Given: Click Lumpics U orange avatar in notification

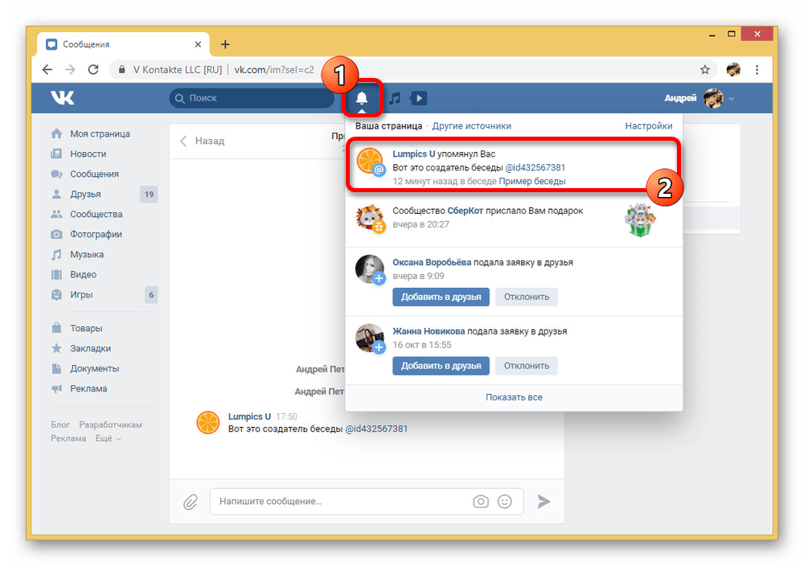Looking at the screenshot, I should (370, 161).
